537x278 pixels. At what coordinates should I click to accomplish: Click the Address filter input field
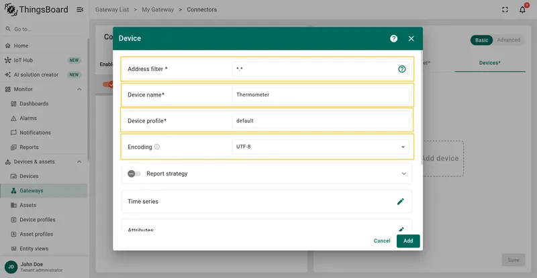pos(314,69)
